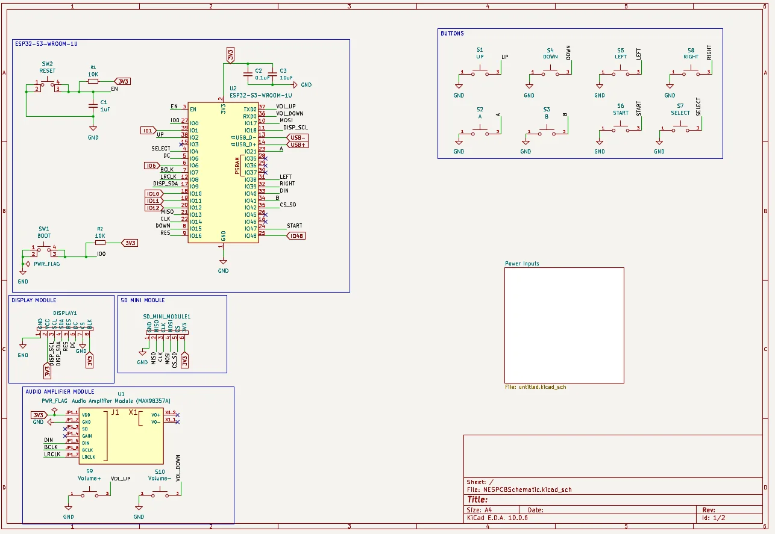The height and width of the screenshot is (534, 775).
Task: Select the S7 SELECT pushbutton symbol
Action: 680,126
